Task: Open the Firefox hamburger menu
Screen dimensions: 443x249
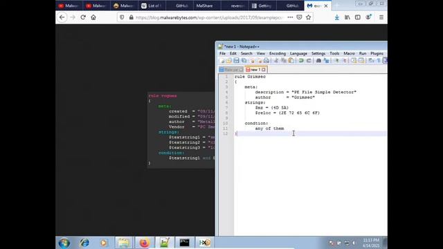Action: pyautogui.click(x=381, y=17)
